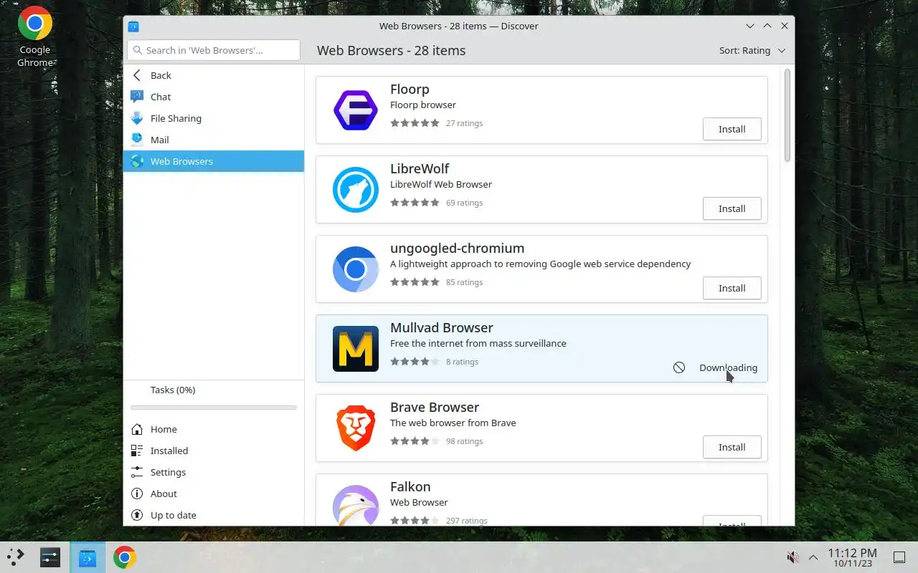Screen dimensions: 918x573
Task: Install LibreWolf
Action: pyautogui.click(x=732, y=208)
